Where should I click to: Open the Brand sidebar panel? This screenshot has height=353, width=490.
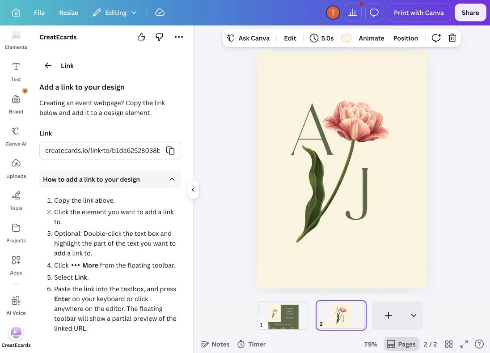pyautogui.click(x=16, y=104)
